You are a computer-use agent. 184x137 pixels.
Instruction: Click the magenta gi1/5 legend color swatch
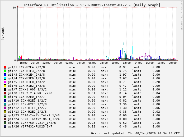coord(5,82)
